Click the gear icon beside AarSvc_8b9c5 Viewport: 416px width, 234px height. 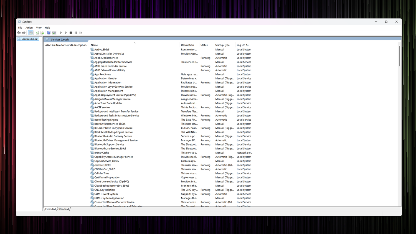click(x=92, y=49)
